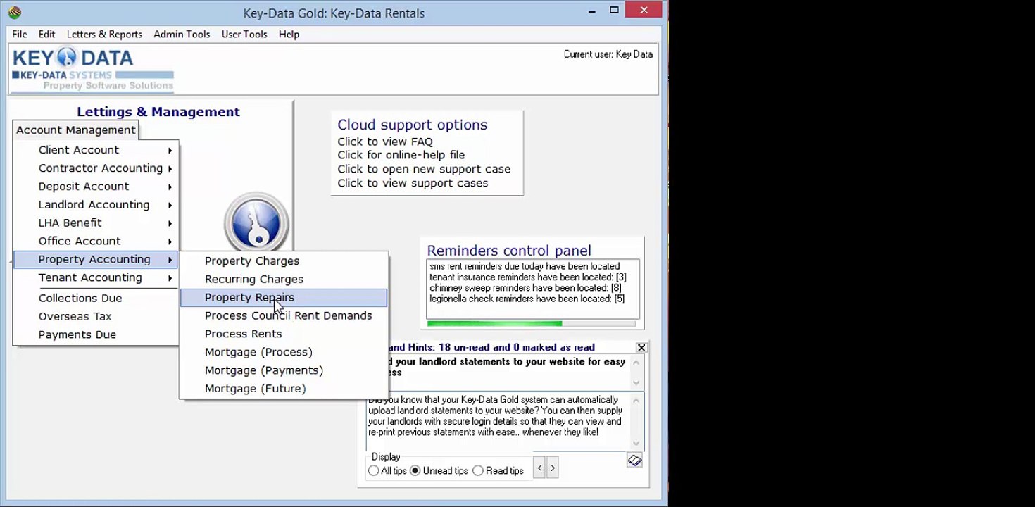Expand the Landlord Accounting submenu
This screenshot has height=507, width=1035.
pyautogui.click(x=96, y=205)
